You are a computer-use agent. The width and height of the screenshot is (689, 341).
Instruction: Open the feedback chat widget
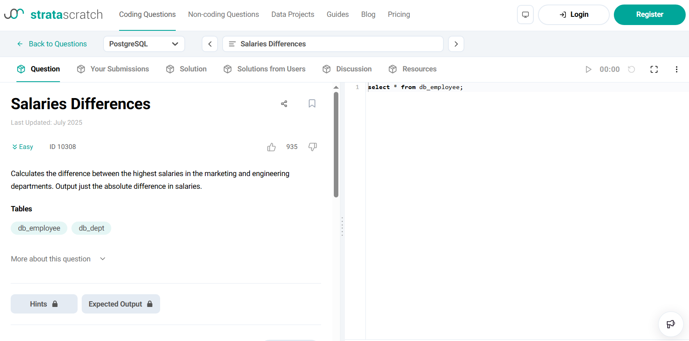point(671,324)
